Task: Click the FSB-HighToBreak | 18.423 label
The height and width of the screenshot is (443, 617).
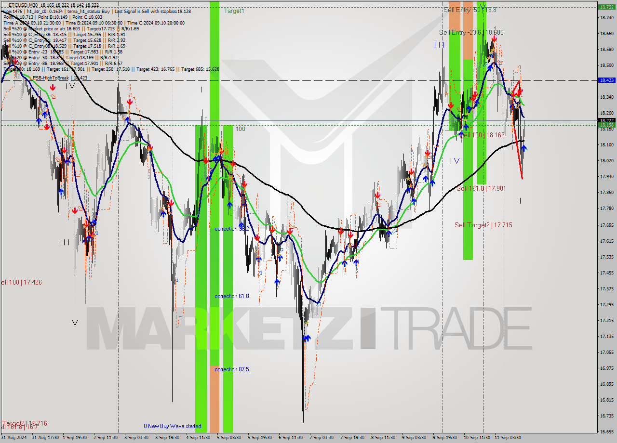Action: pyautogui.click(x=59, y=78)
